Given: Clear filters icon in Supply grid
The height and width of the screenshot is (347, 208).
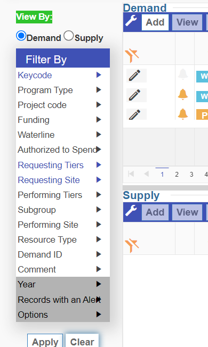Looking at the screenshot, I should (x=132, y=245).
